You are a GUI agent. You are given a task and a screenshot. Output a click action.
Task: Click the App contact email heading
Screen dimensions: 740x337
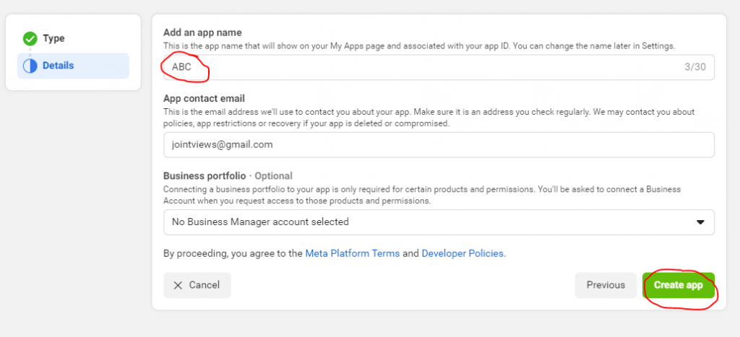point(204,99)
